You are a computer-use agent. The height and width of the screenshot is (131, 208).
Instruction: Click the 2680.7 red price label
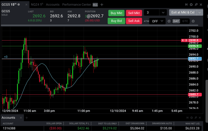tap(195, 94)
